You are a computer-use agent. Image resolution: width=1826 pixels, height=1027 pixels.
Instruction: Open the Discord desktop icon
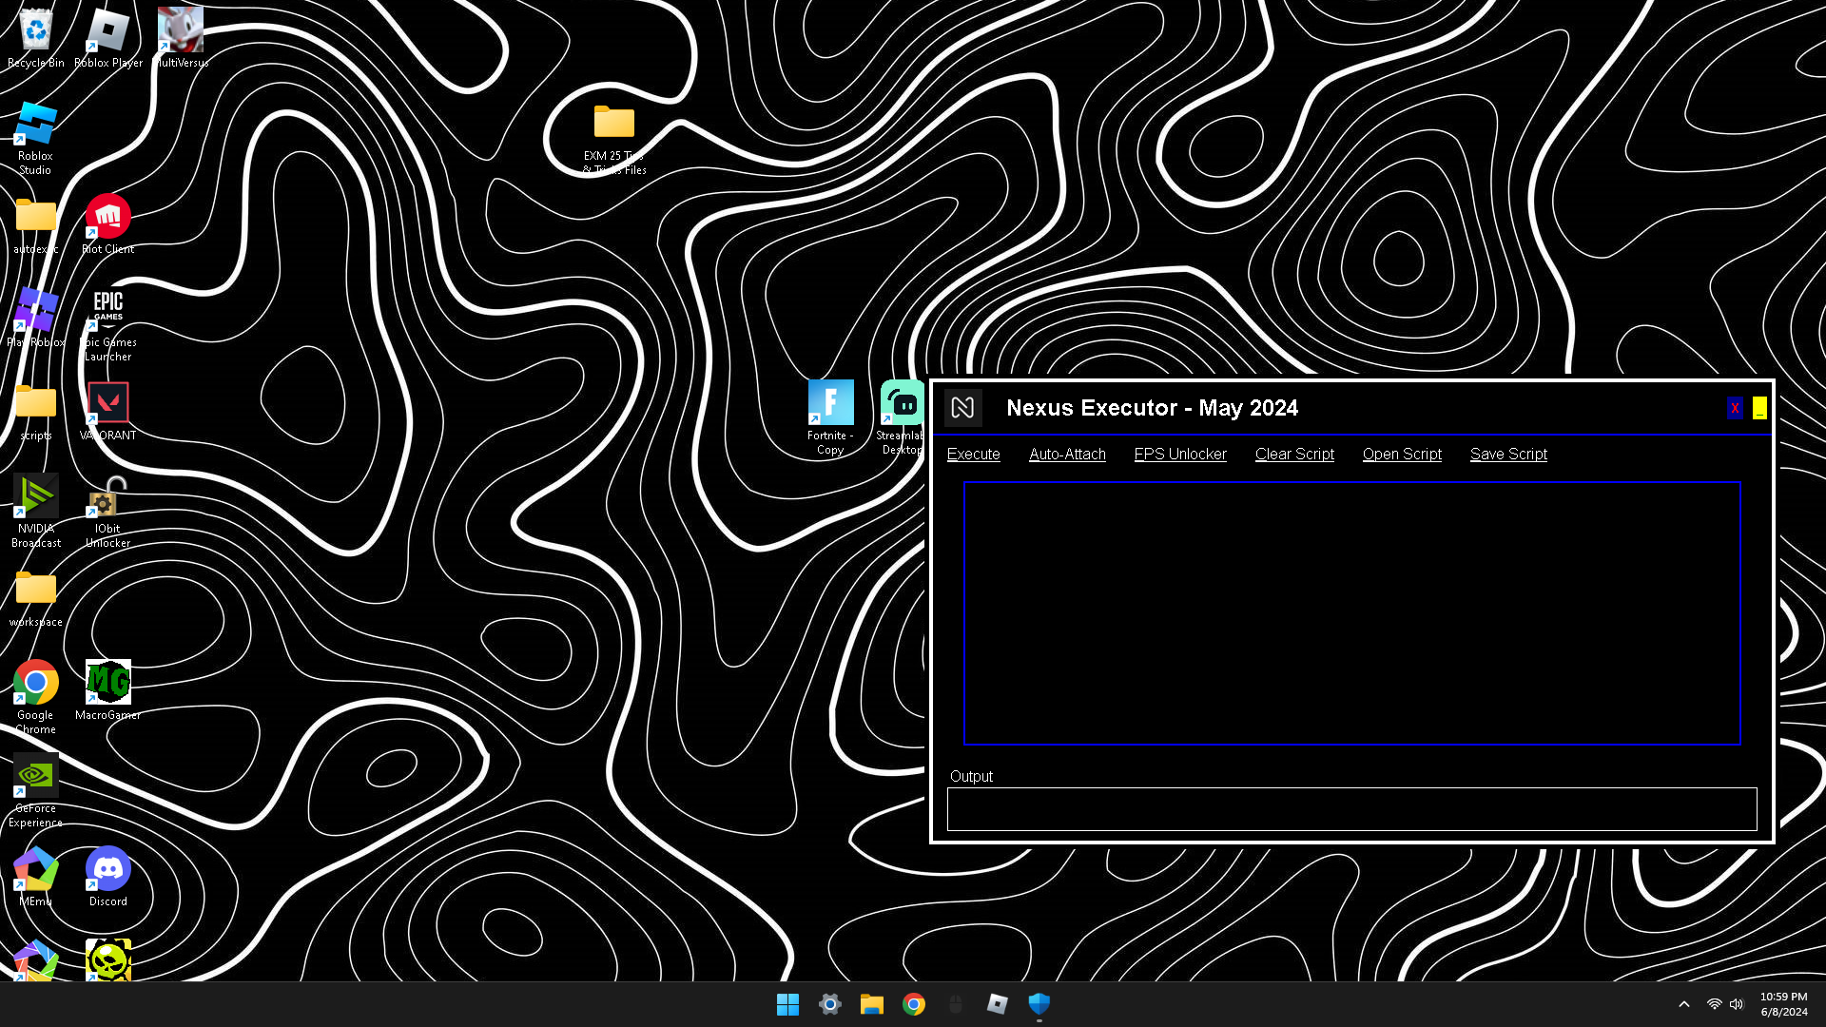pyautogui.click(x=107, y=870)
